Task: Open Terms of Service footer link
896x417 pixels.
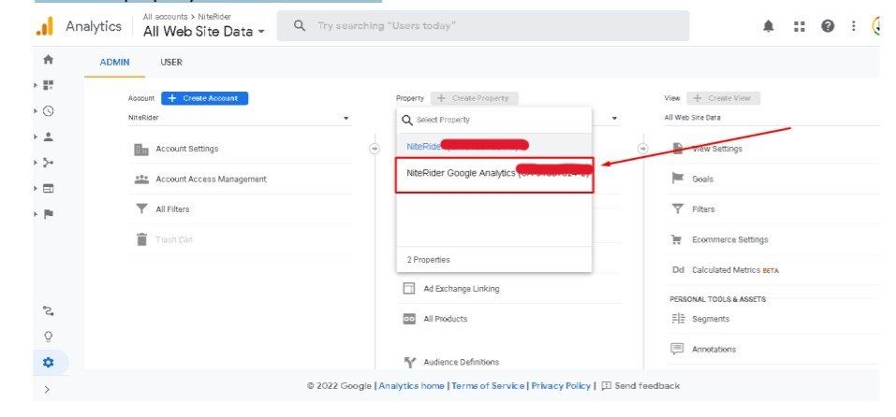Action: tap(488, 386)
